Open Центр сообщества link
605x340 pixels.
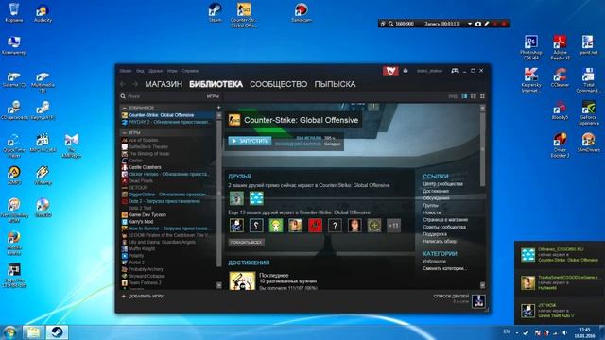(x=442, y=184)
